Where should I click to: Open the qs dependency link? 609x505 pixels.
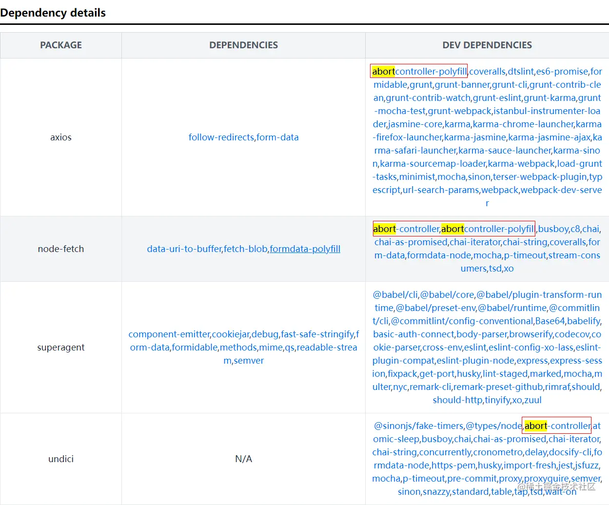290,347
